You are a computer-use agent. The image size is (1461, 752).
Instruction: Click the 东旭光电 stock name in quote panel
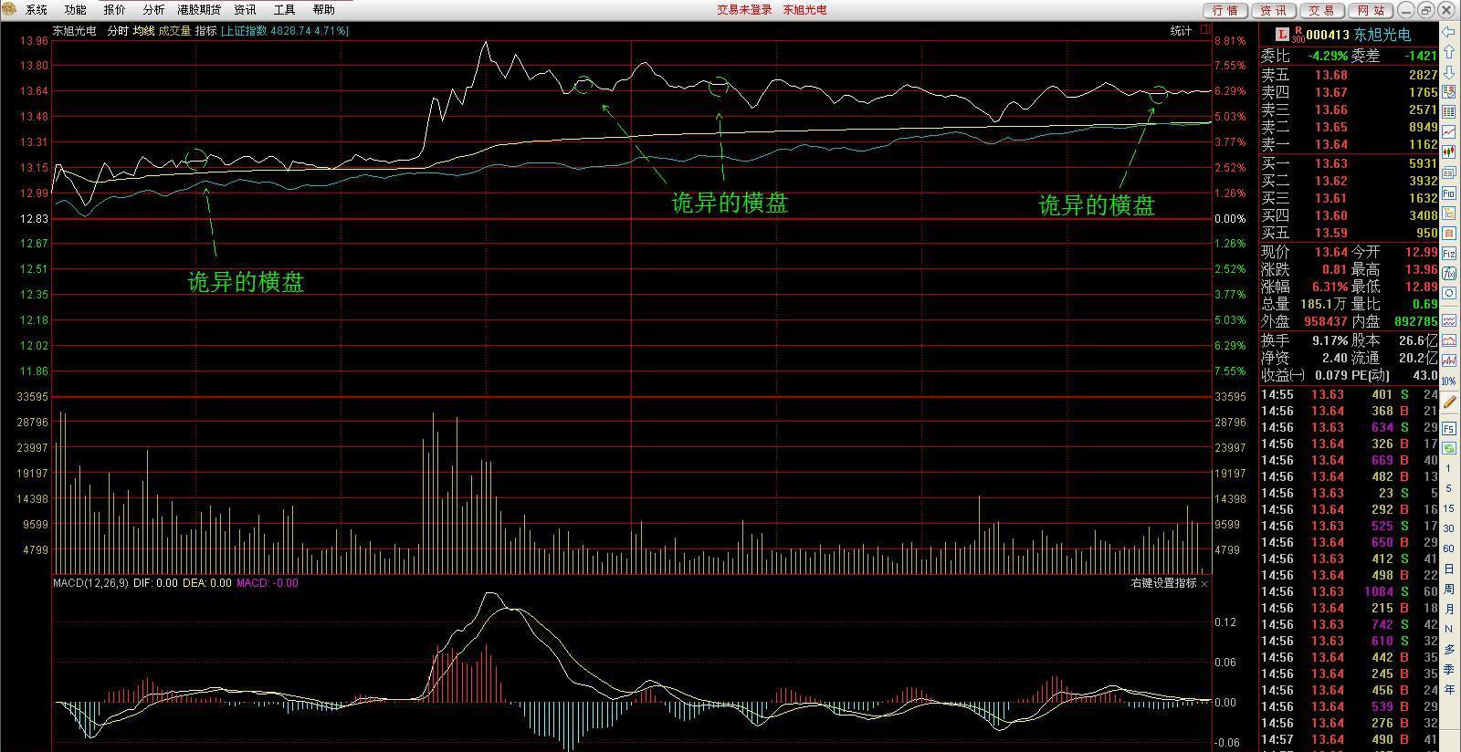[1382, 35]
